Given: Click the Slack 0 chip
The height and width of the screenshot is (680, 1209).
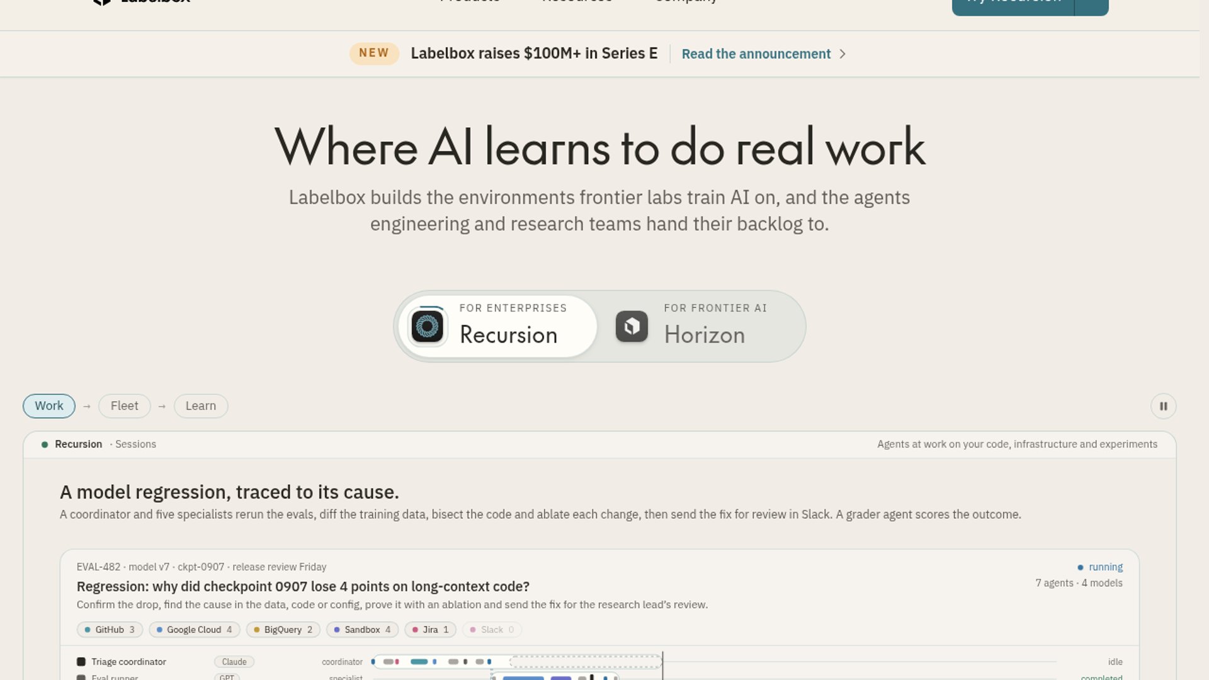Looking at the screenshot, I should click(x=492, y=630).
